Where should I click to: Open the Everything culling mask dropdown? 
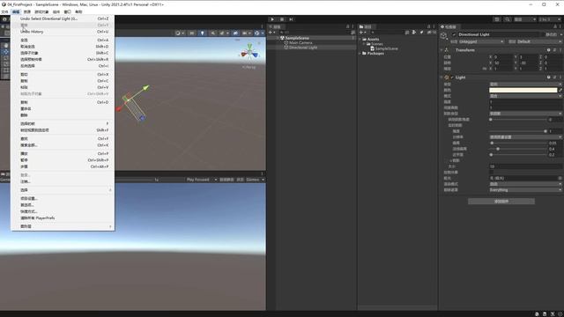pos(525,190)
